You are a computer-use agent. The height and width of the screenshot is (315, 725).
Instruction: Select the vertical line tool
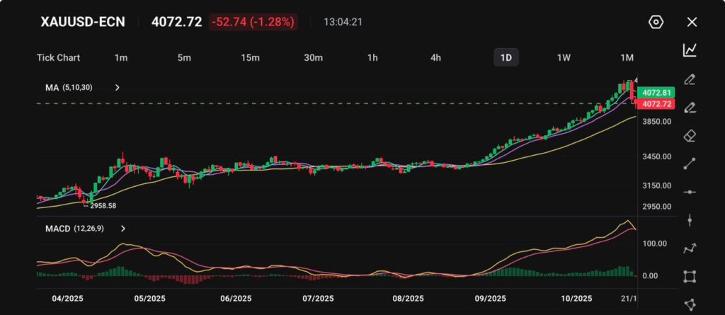click(690, 220)
